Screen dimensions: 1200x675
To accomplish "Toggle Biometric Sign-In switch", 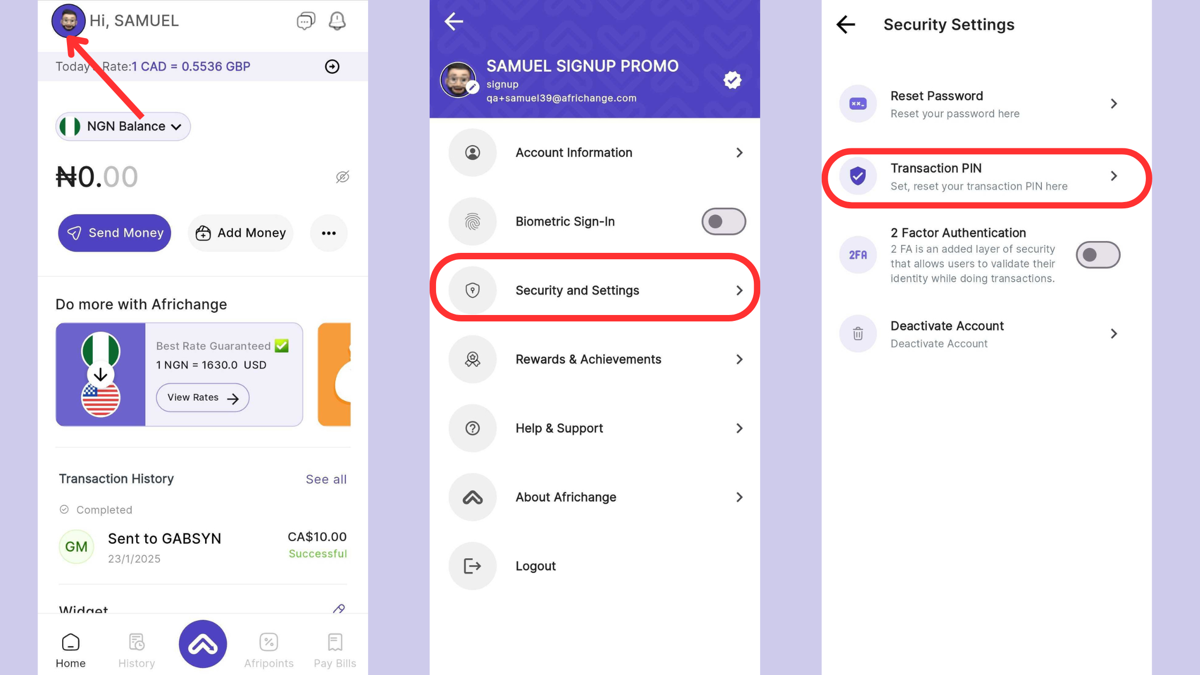I will click(x=724, y=222).
